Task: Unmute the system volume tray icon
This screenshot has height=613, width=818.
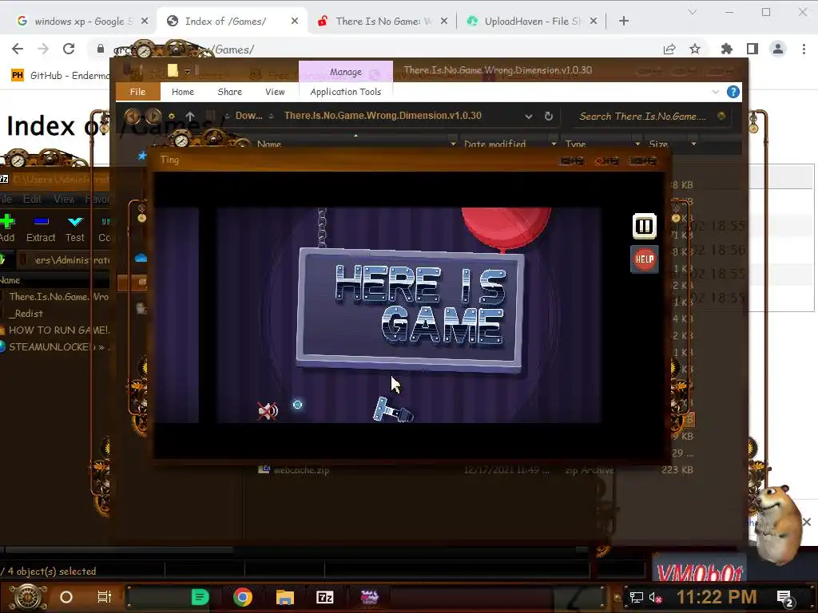Action: pyautogui.click(x=655, y=598)
